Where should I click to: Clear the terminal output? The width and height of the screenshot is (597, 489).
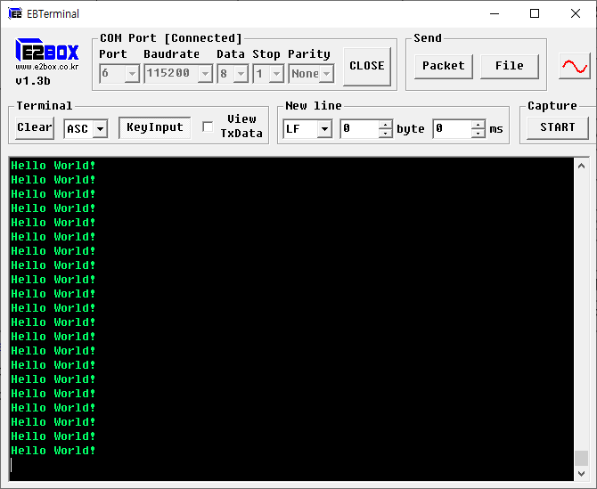coord(35,127)
